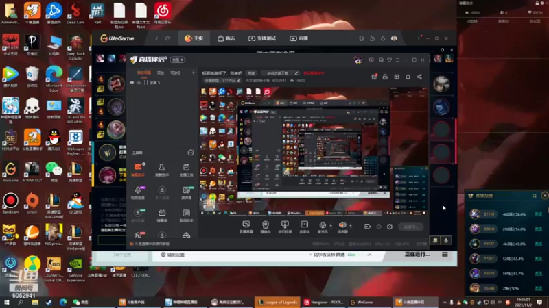The image size is (549, 308).
Task: Open the notification bell in 直播伴侣
Action: pyautogui.click(x=408, y=77)
